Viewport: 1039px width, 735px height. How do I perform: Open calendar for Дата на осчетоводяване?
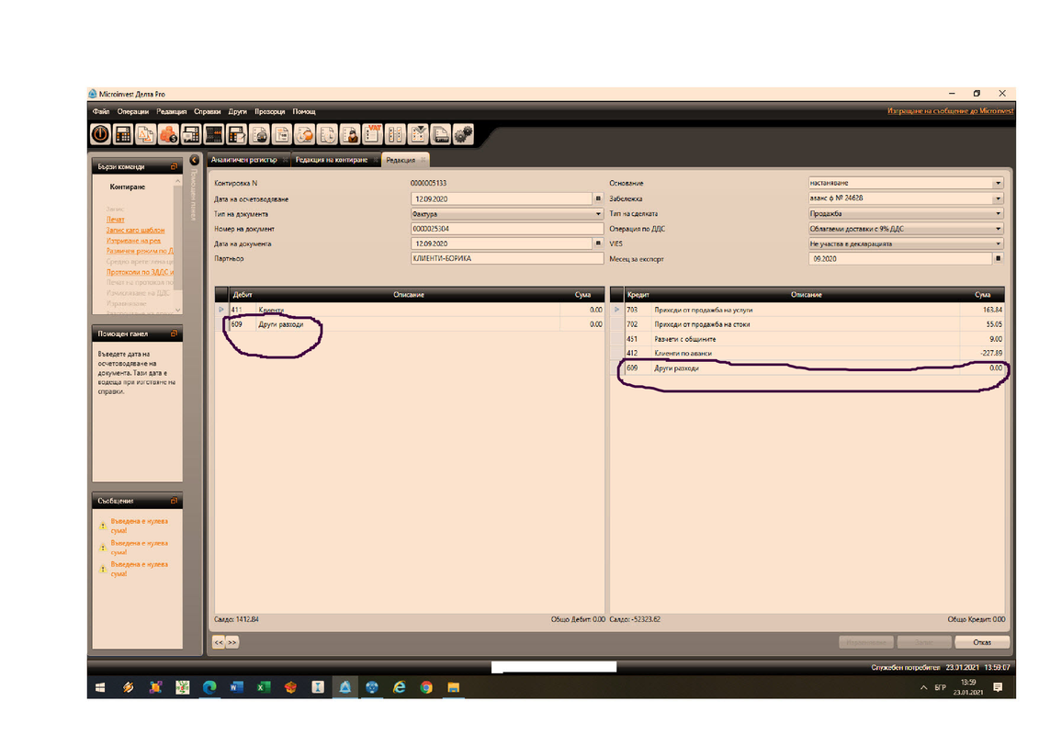(x=598, y=198)
